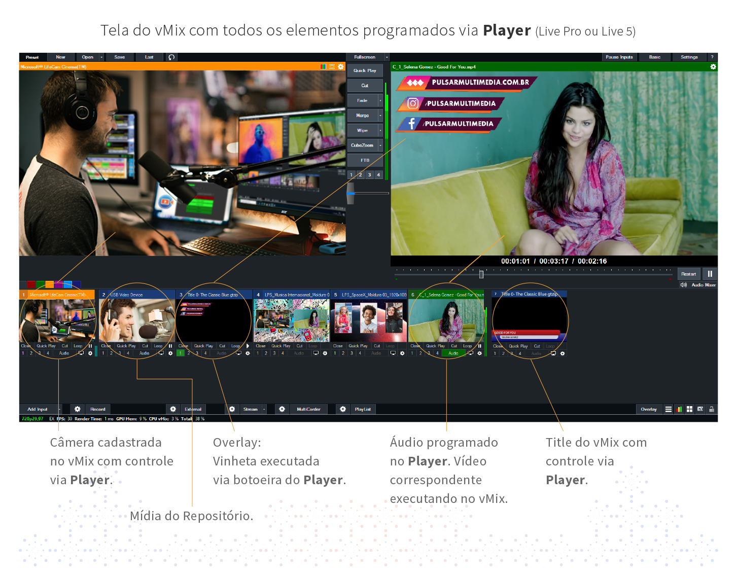The width and height of the screenshot is (737, 579).
Task: Switch to list view icon in bottom bar
Action: coord(669,409)
